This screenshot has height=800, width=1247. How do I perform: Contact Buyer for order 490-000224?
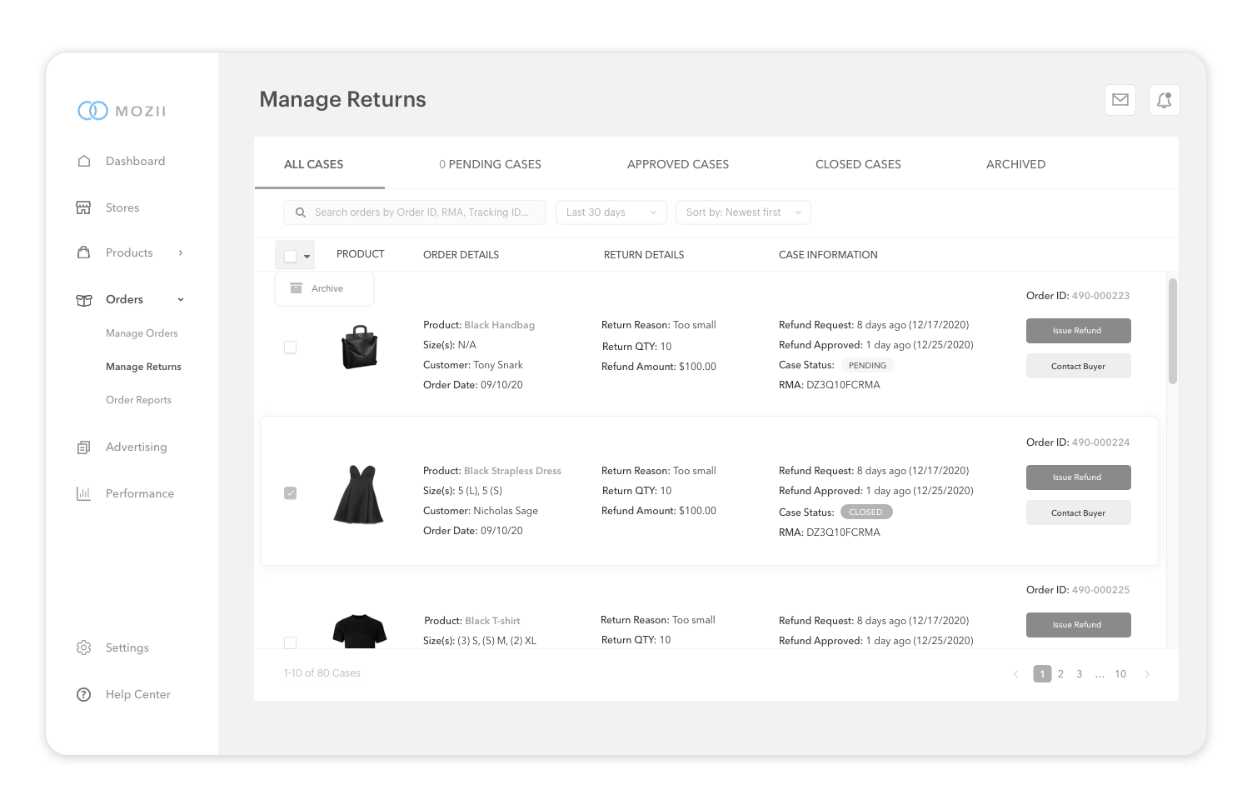tap(1078, 512)
